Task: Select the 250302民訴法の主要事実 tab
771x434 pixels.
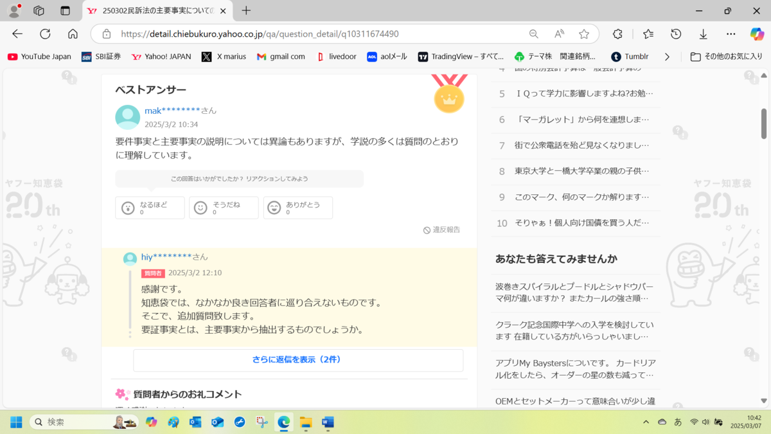Action: point(158,11)
